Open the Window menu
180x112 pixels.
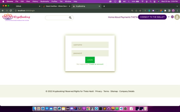click(68, 2)
